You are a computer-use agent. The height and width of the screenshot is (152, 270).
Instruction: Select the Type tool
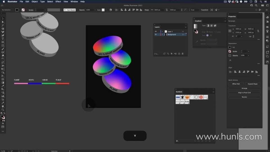pyautogui.click(x=3, y=39)
